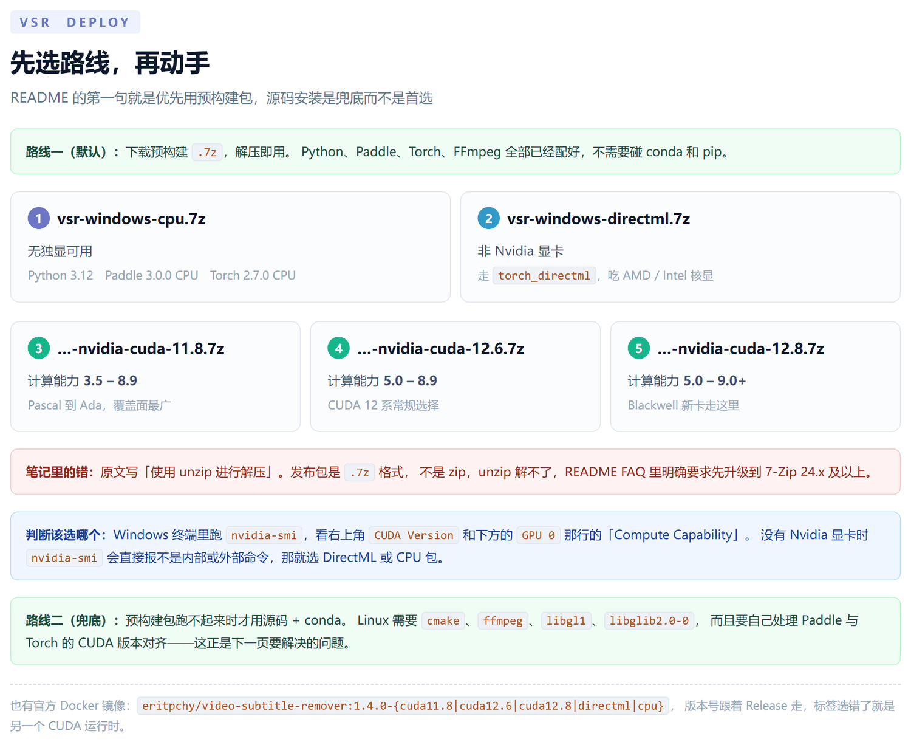Screen dimensions: 911x742
Task: Click the number 3 badge beside nvidia-cuda-11.8.7z
Action: (39, 348)
